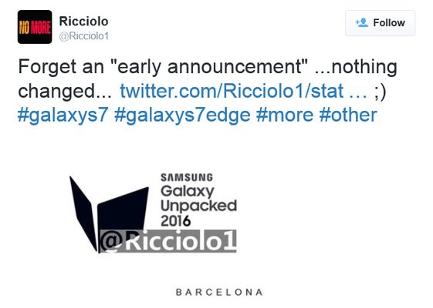Click the SAMSUNG wordmark in the image

pos(187,178)
